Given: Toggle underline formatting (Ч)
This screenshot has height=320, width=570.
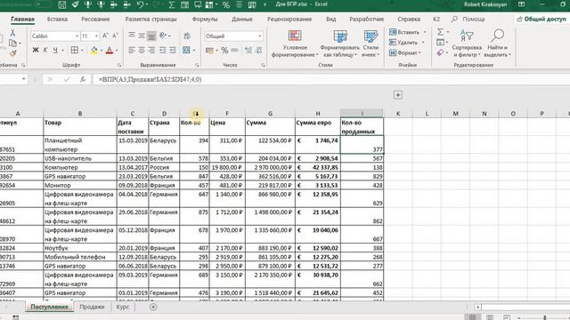Looking at the screenshot, I should [x=55, y=50].
